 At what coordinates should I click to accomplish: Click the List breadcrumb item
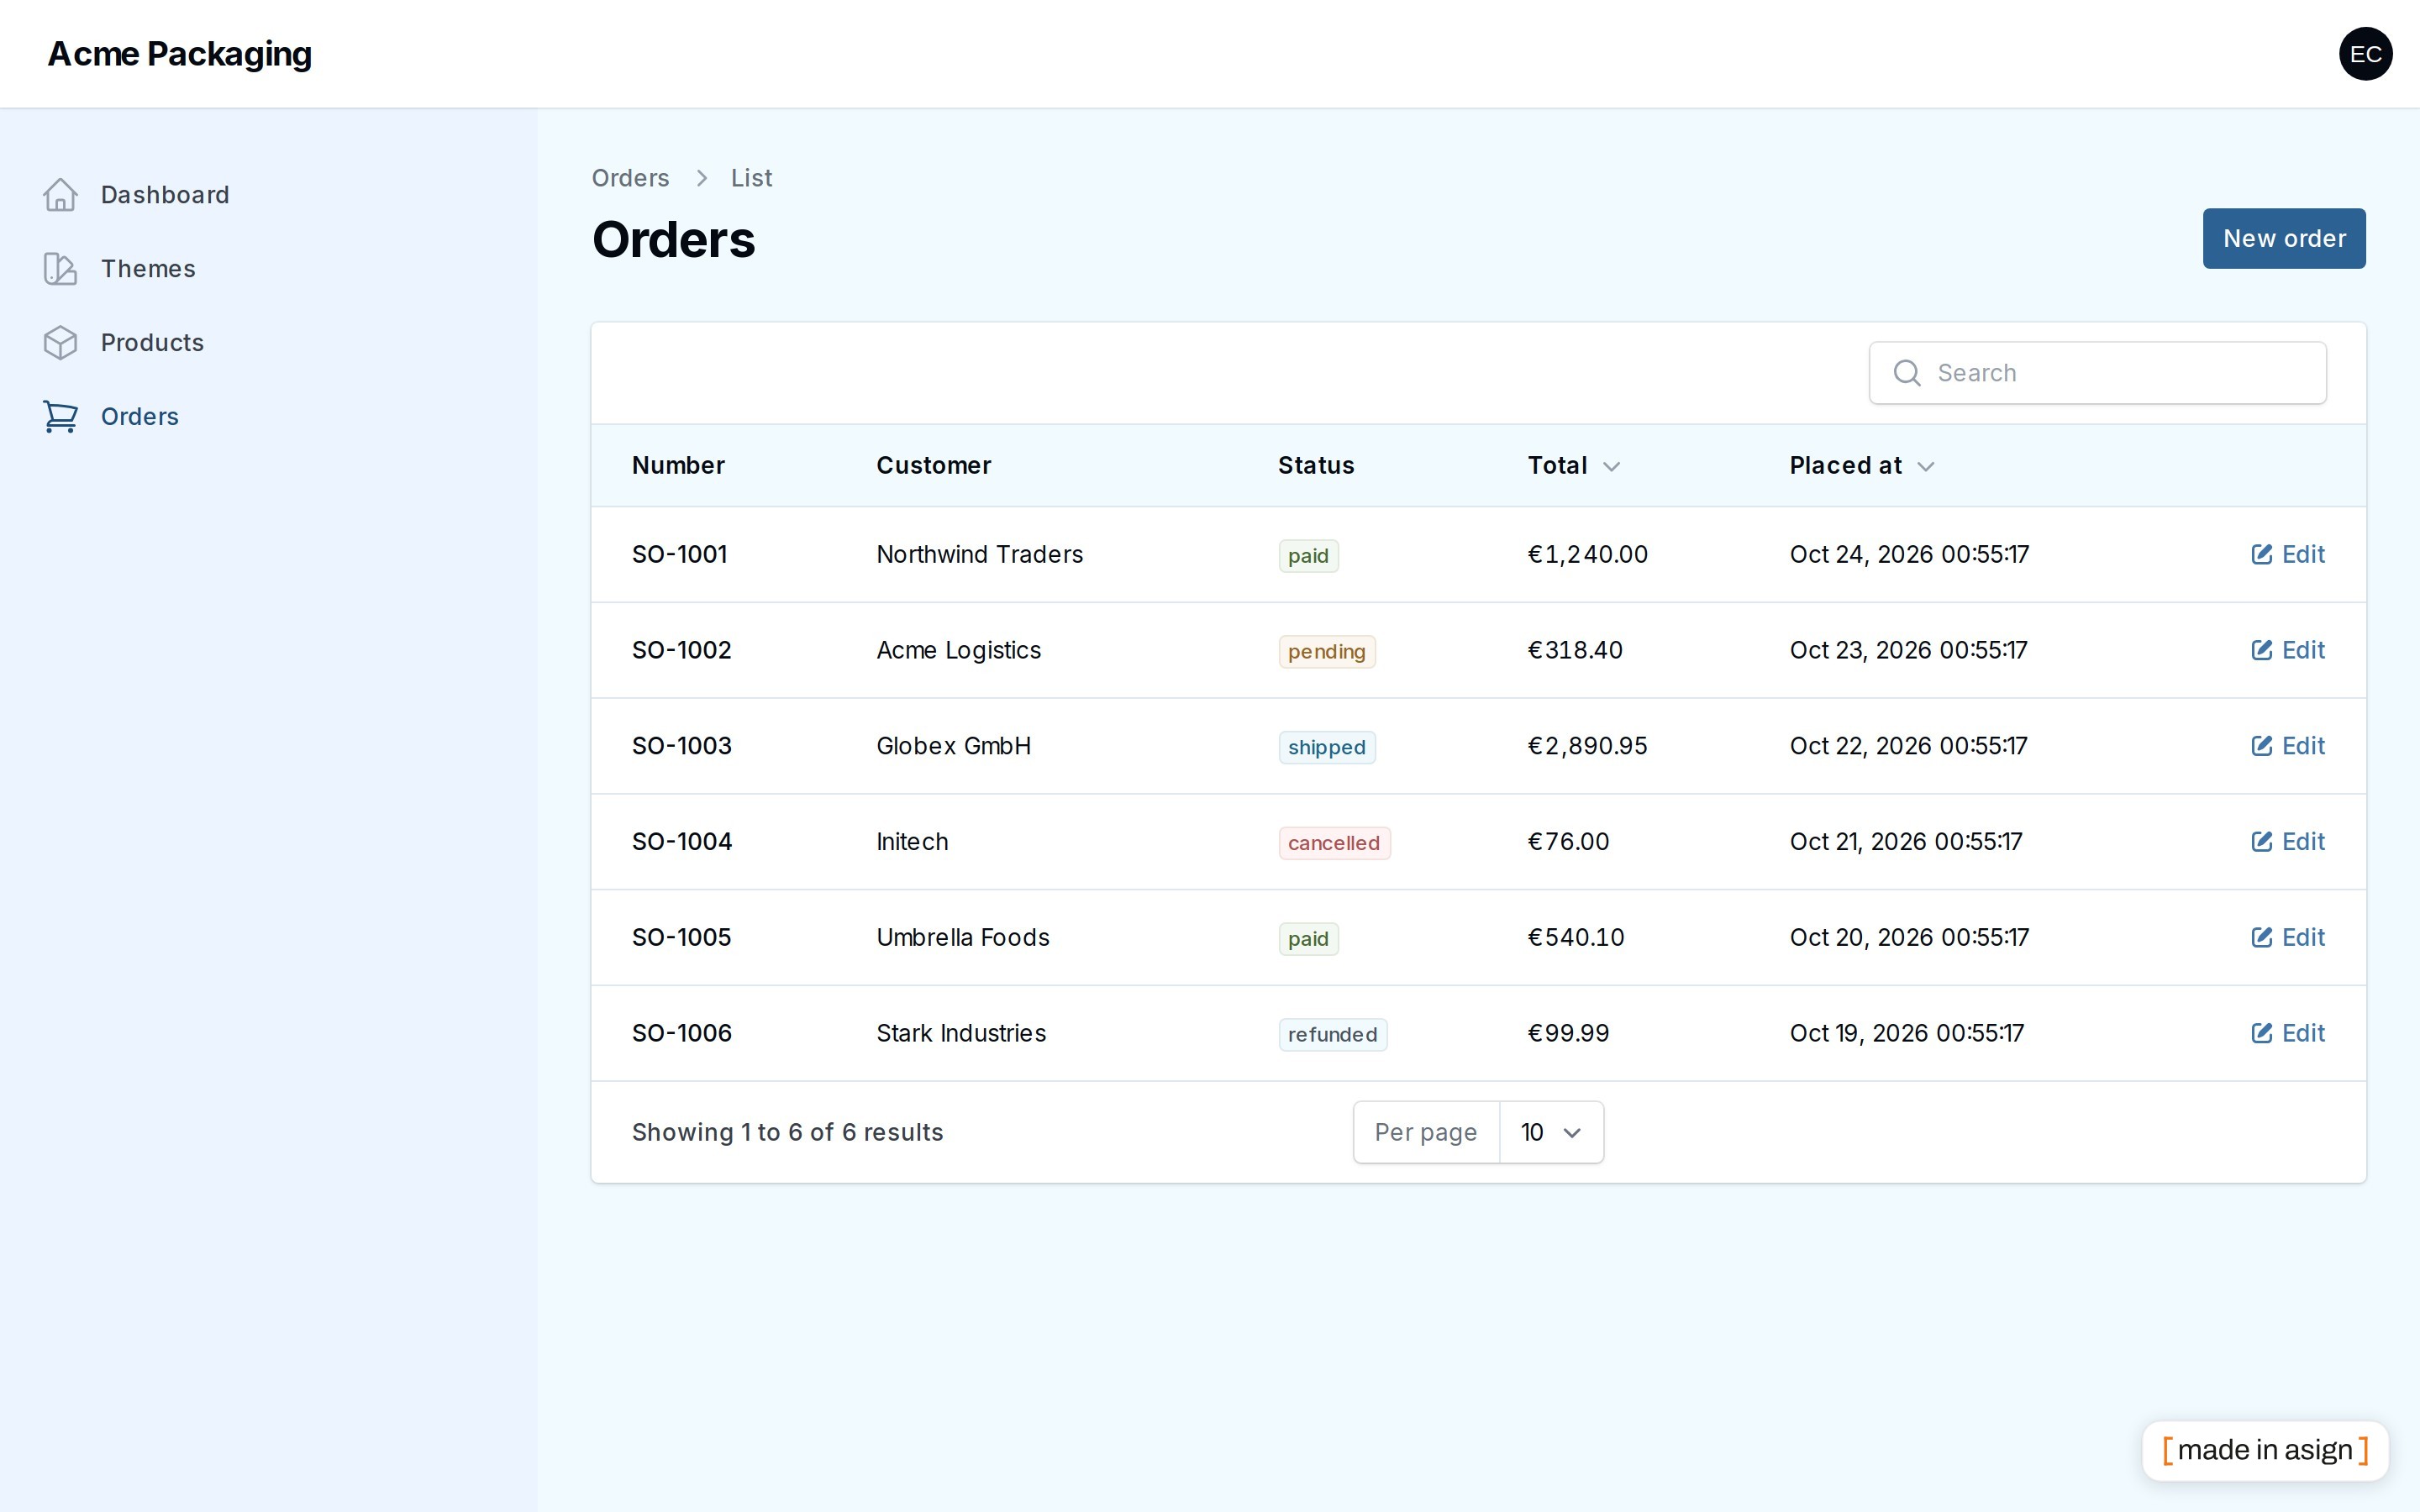(751, 178)
